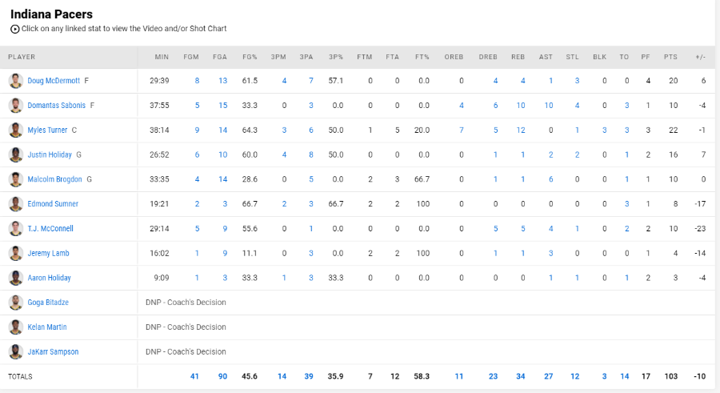Open JaKarr Sampson's player link
Image resolution: width=720 pixels, height=393 pixels.
53,351
